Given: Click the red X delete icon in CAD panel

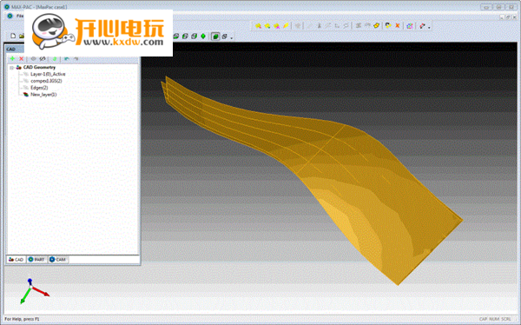Looking at the screenshot, I should (21, 59).
